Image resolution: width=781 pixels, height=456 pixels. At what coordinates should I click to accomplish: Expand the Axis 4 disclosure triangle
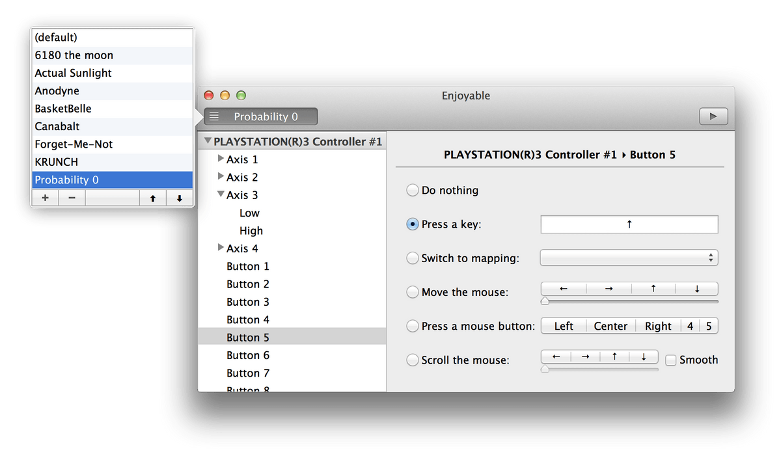221,248
